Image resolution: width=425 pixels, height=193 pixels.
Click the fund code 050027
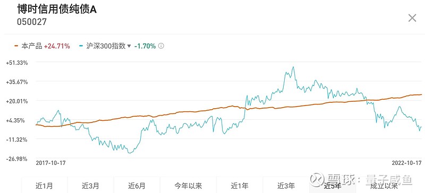coord(32,22)
